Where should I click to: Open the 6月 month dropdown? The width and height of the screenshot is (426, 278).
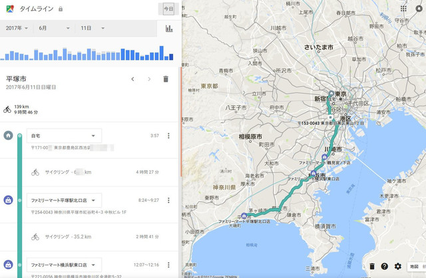click(54, 28)
